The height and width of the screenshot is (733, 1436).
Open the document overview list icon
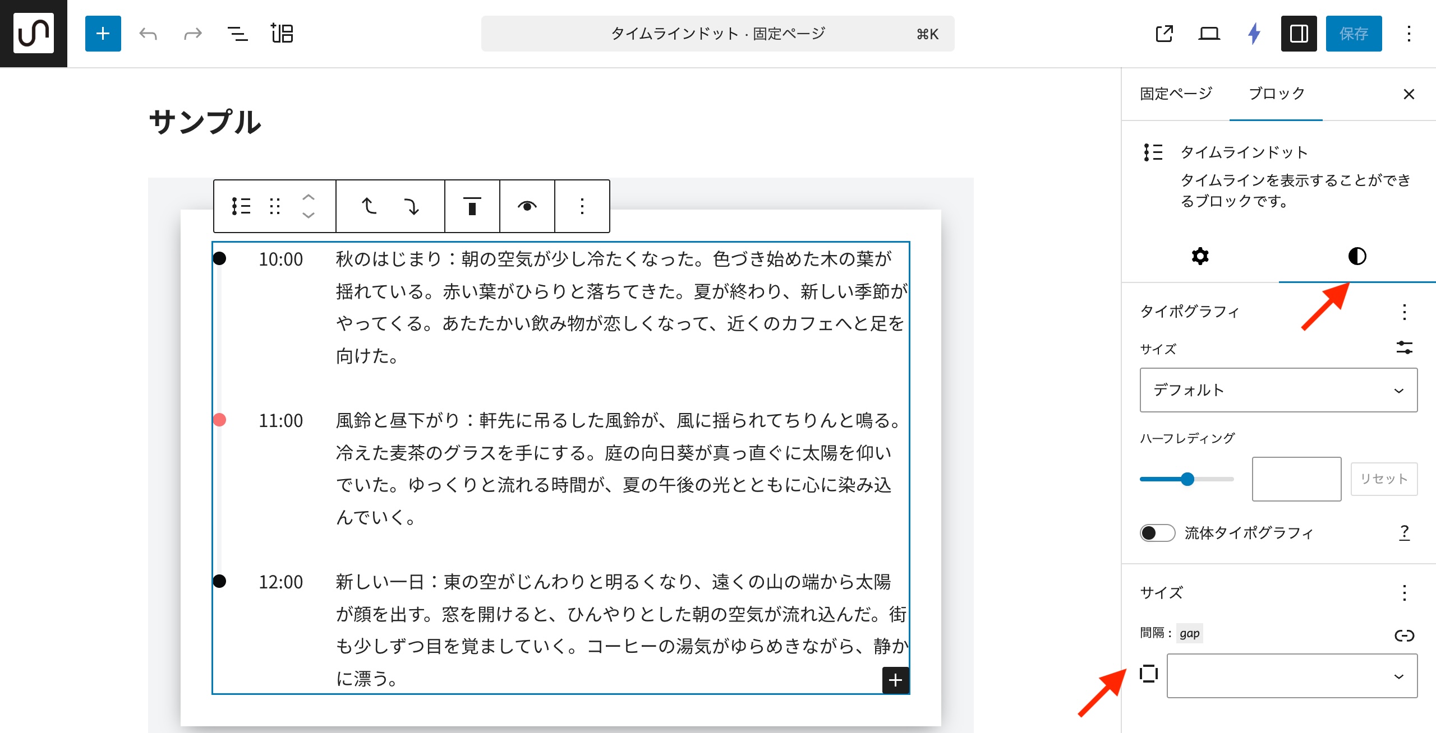(x=237, y=34)
